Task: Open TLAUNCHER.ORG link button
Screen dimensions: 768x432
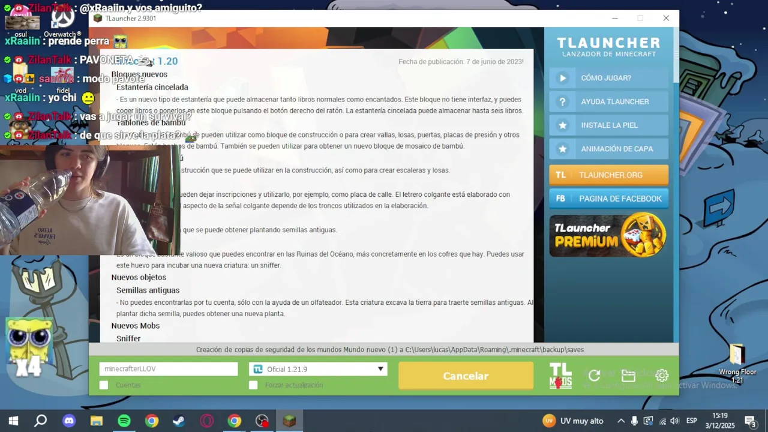Action: point(608,175)
